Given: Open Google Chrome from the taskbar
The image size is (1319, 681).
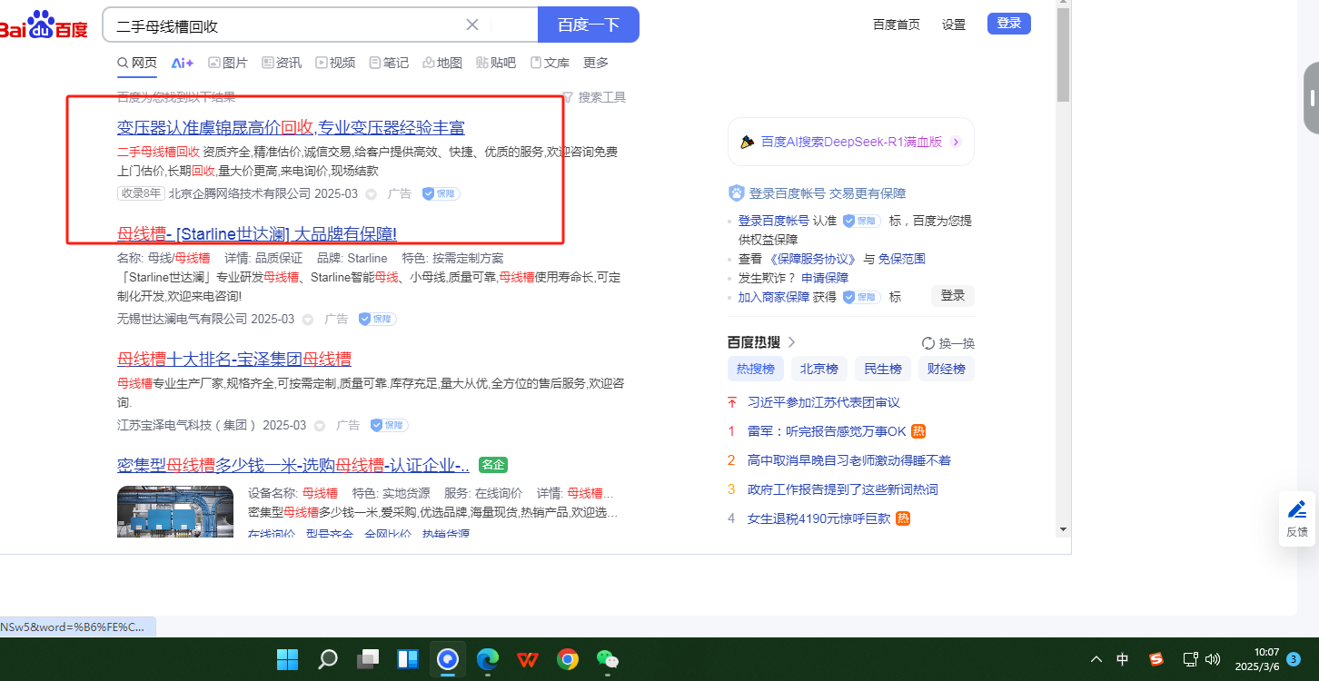Looking at the screenshot, I should pos(568,659).
